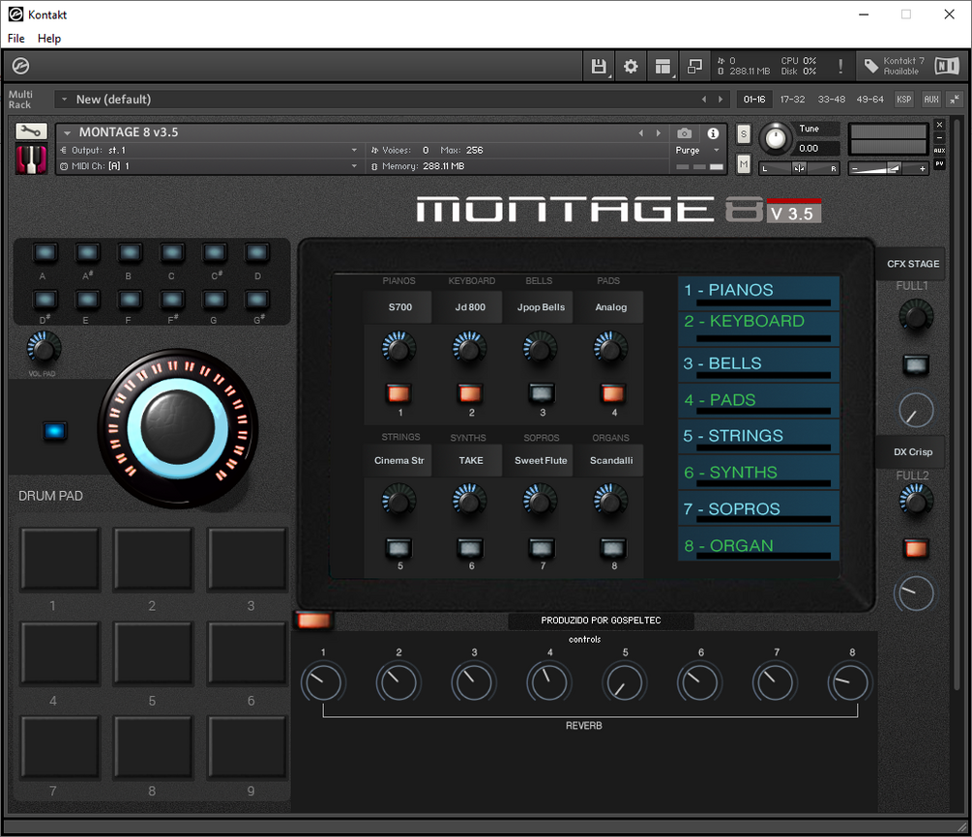
Task: Toggle the layer 5 Strings button
Action: pos(398,548)
